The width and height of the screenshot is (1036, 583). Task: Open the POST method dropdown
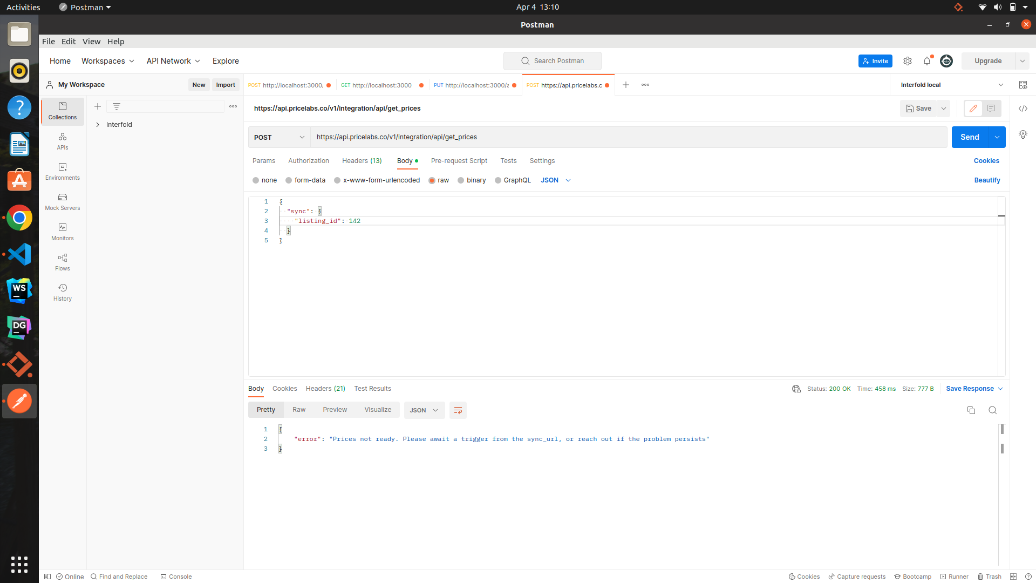click(x=279, y=137)
